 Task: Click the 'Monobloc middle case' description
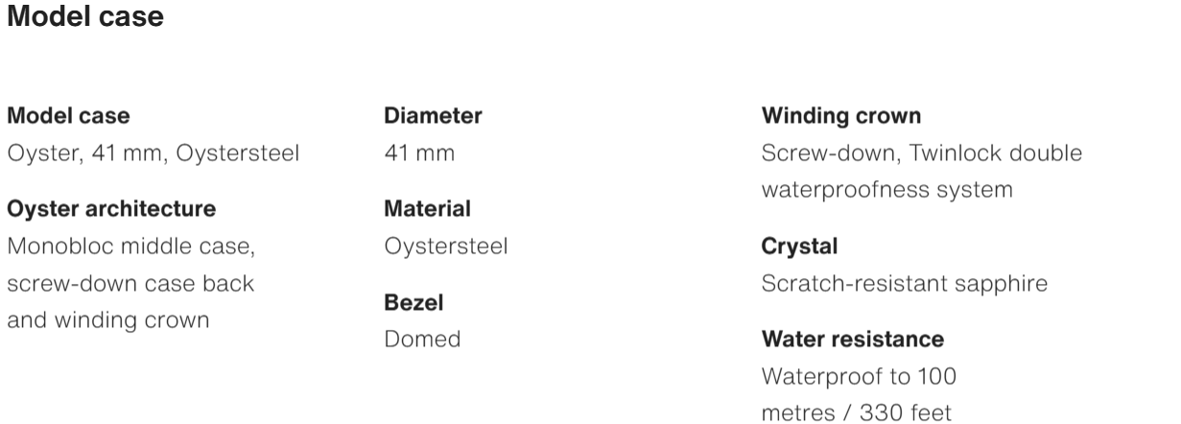[131, 246]
